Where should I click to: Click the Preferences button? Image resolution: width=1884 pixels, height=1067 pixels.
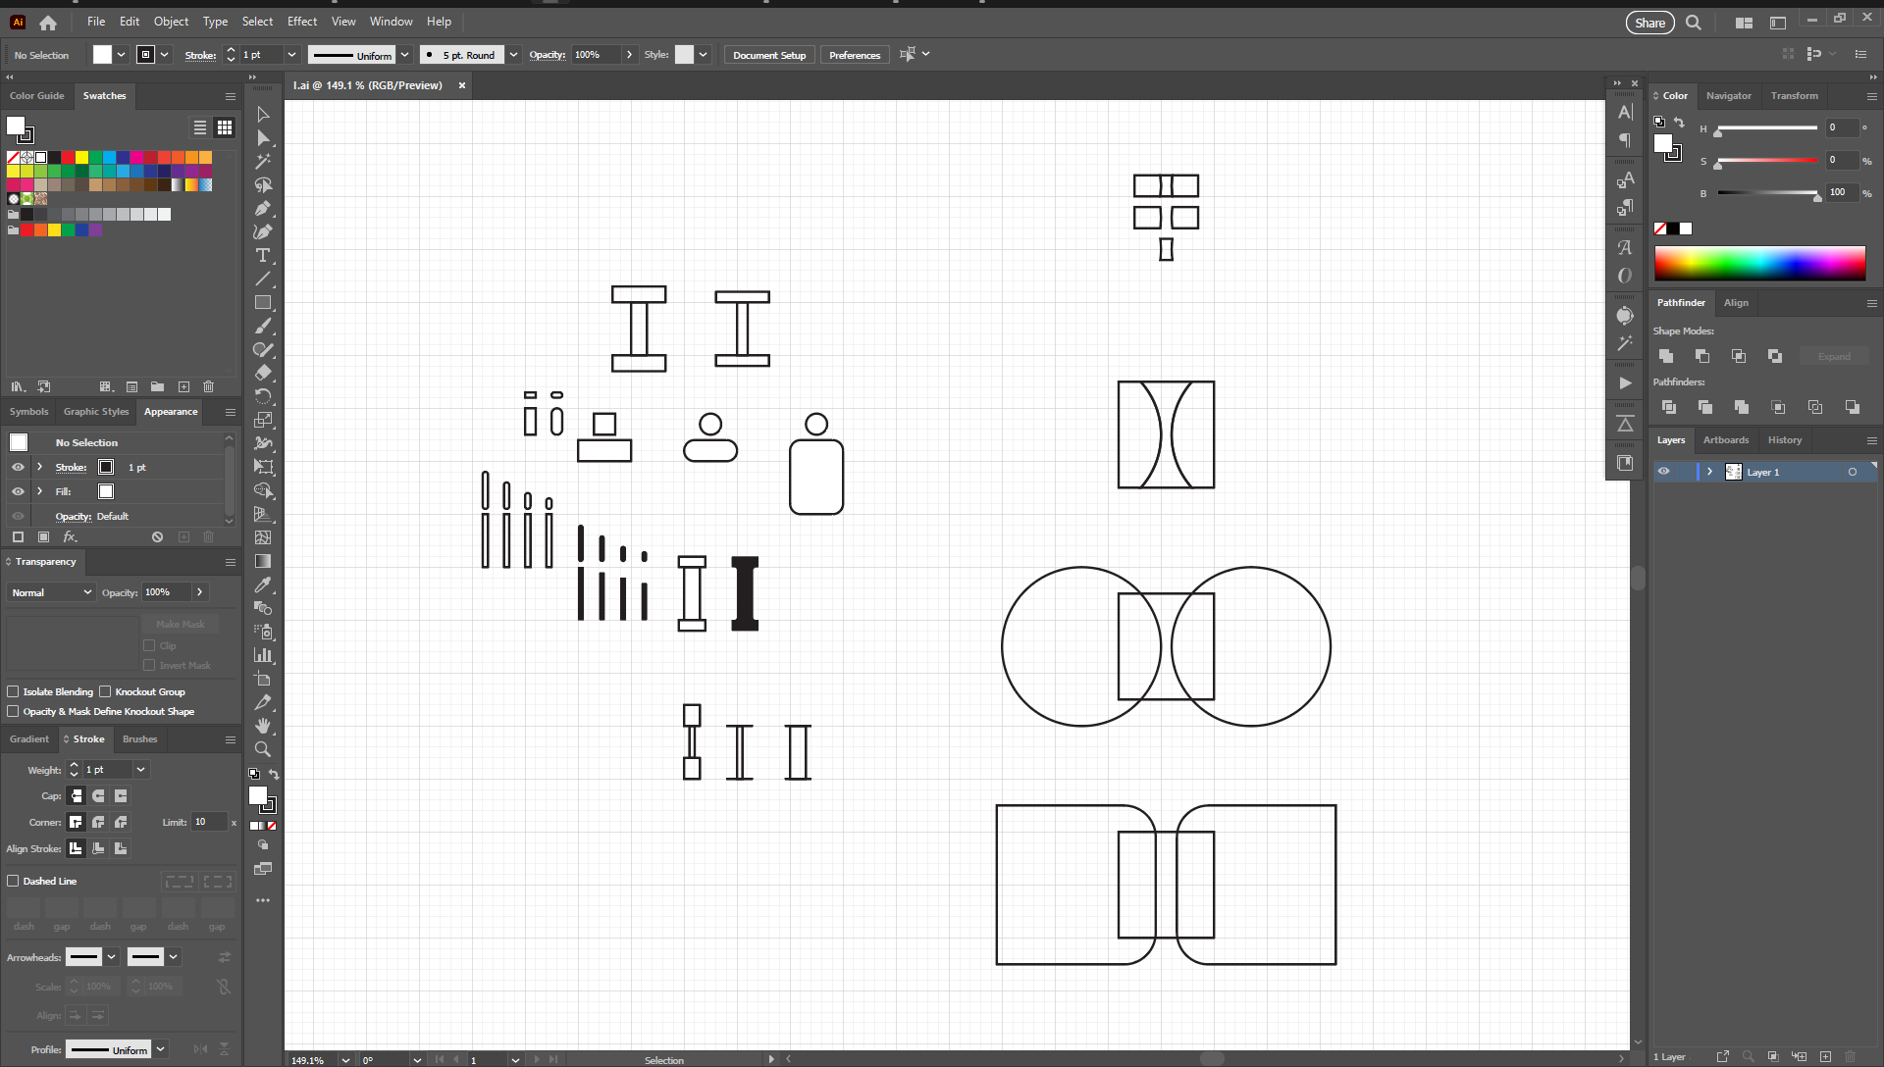854,55
